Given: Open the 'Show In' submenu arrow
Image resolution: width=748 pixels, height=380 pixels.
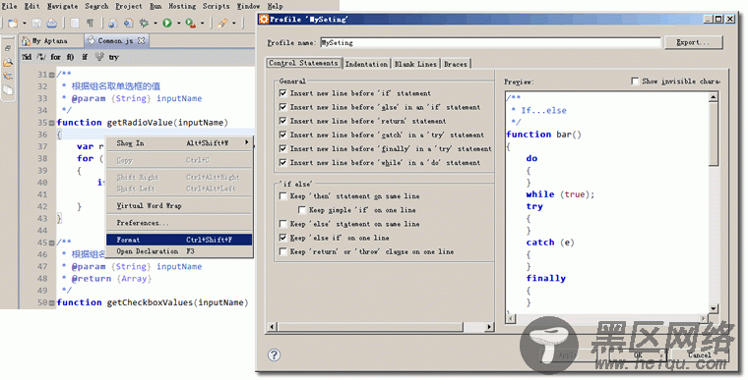Looking at the screenshot, I should (247, 142).
